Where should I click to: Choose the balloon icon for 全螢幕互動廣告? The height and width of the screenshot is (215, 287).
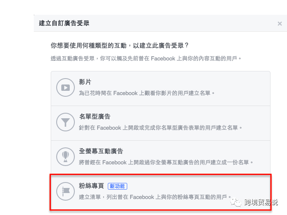pos(66,157)
